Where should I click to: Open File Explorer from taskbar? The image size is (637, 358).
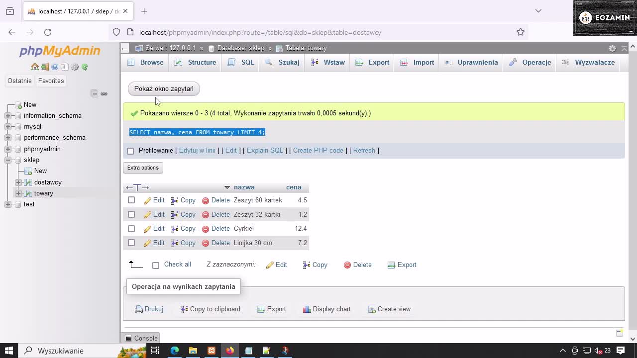point(193,351)
